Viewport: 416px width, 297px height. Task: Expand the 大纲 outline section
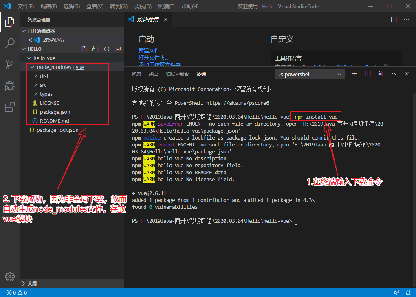72,284
